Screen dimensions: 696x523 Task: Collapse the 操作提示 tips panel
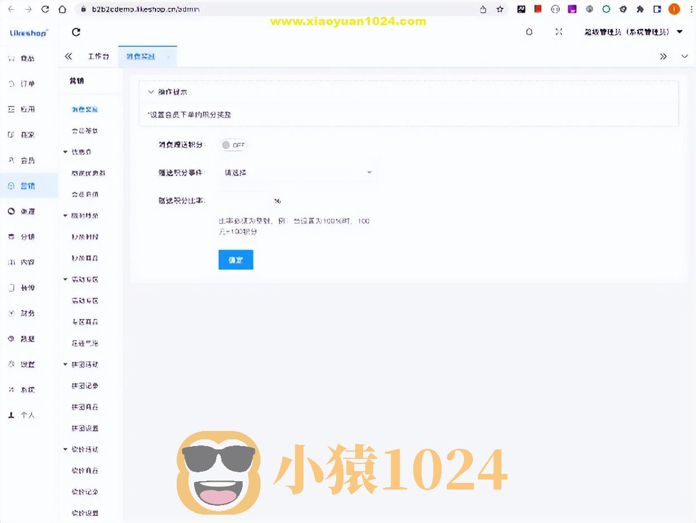click(151, 91)
